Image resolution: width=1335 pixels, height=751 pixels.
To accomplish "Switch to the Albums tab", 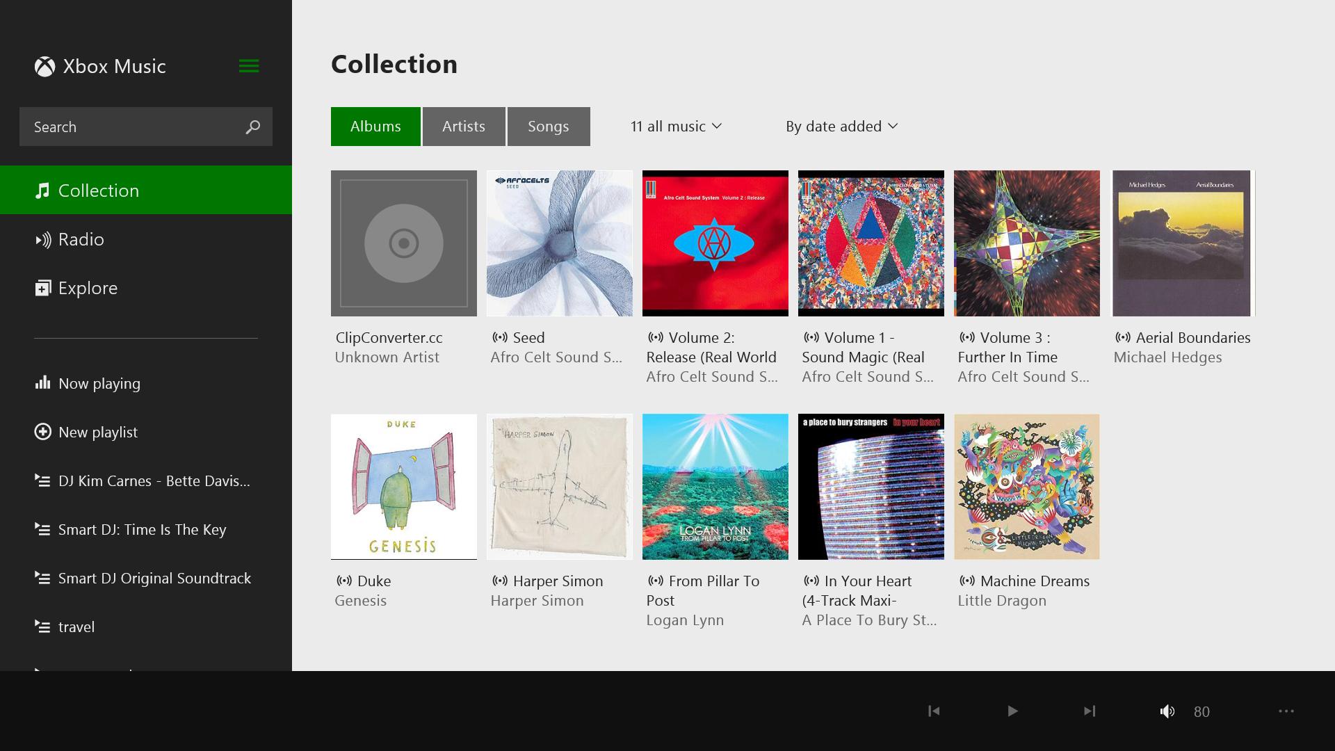I will pyautogui.click(x=375, y=127).
